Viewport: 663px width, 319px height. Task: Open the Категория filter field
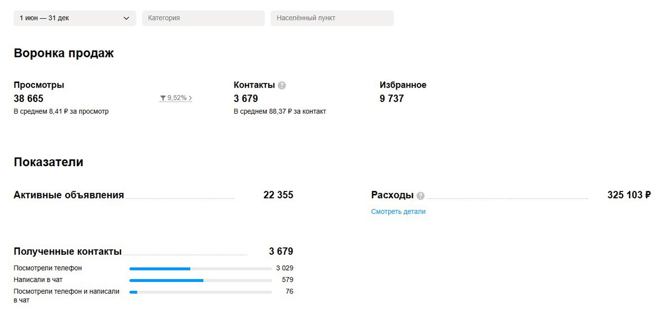click(x=203, y=18)
